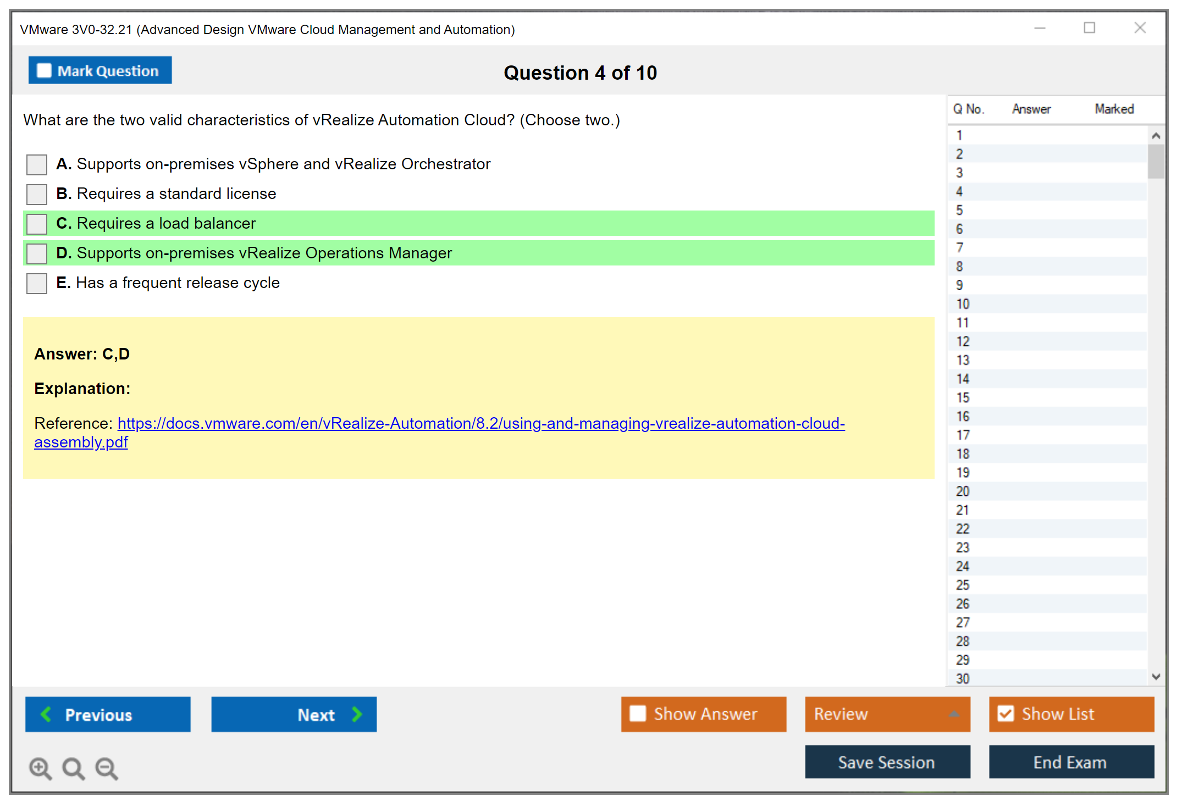1182x808 pixels.
Task: Toggle the Mark Question checkbox
Action: click(44, 71)
